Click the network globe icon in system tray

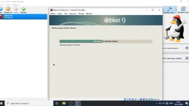(167, 103)
